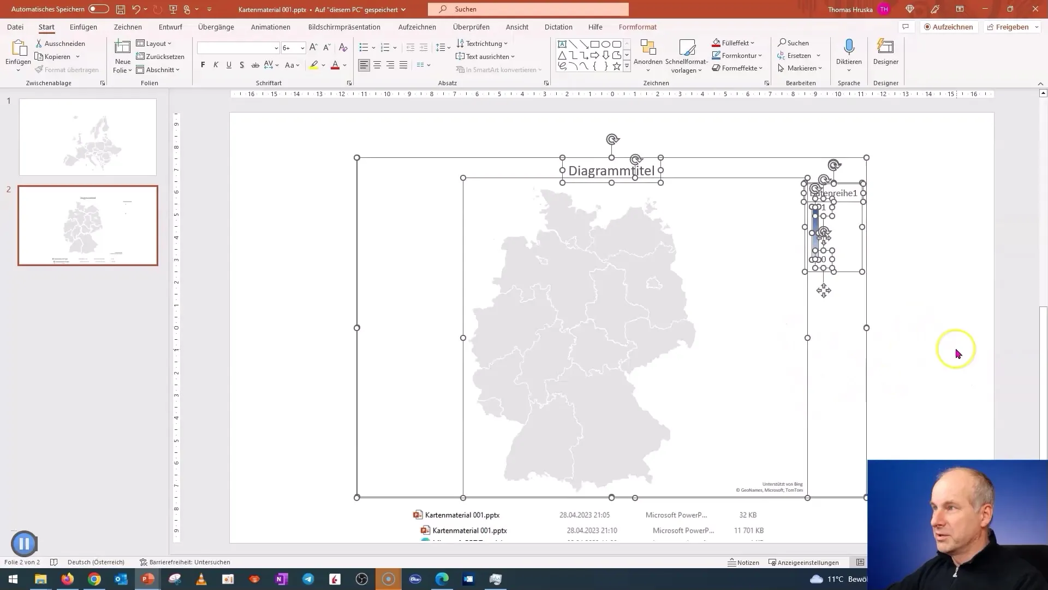Viewport: 1048px width, 590px height.
Task: Open font size dropdown
Action: [302, 48]
